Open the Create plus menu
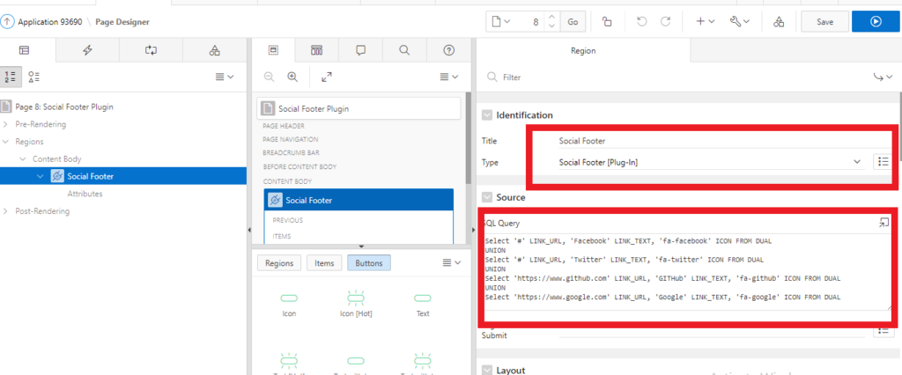The image size is (902, 375). tap(705, 21)
